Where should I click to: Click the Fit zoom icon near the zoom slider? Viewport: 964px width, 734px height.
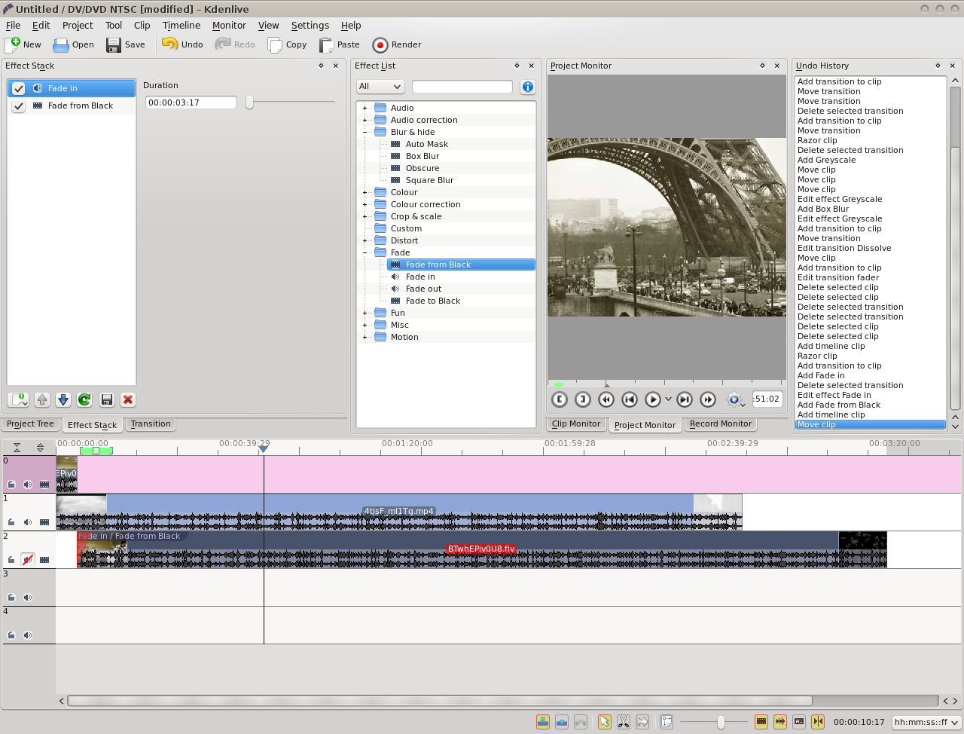click(667, 721)
